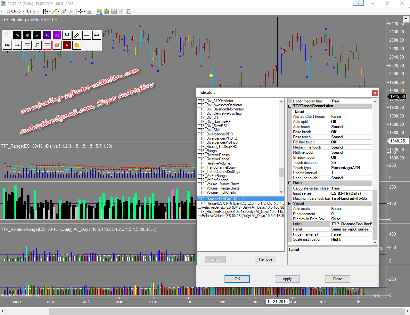Viewport: 410px width, 315px height.
Task: Click the black percent tool button
Action: pos(18,35)
